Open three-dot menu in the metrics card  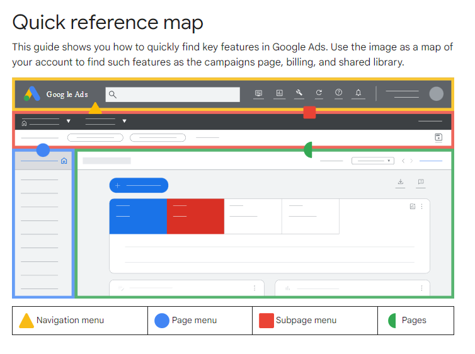[421, 206]
